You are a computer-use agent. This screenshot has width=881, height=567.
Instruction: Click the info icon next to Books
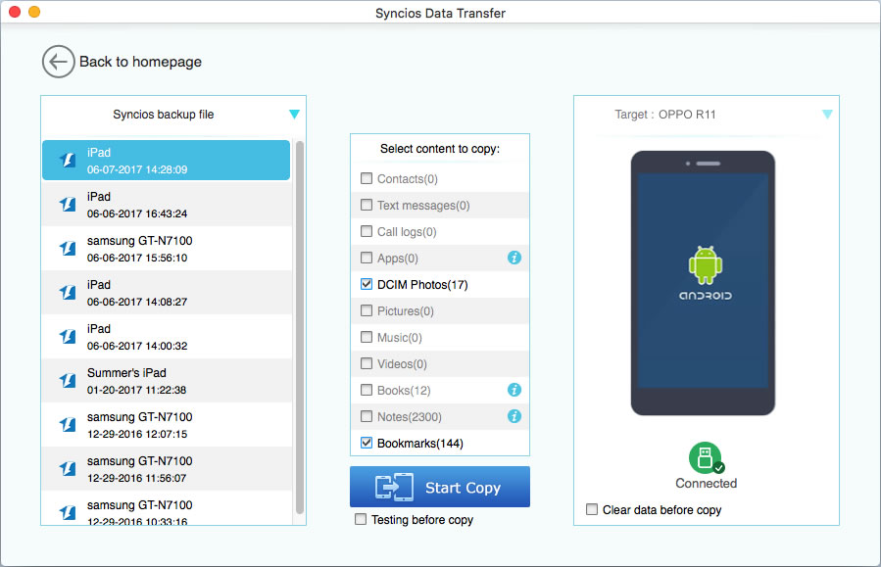(514, 390)
